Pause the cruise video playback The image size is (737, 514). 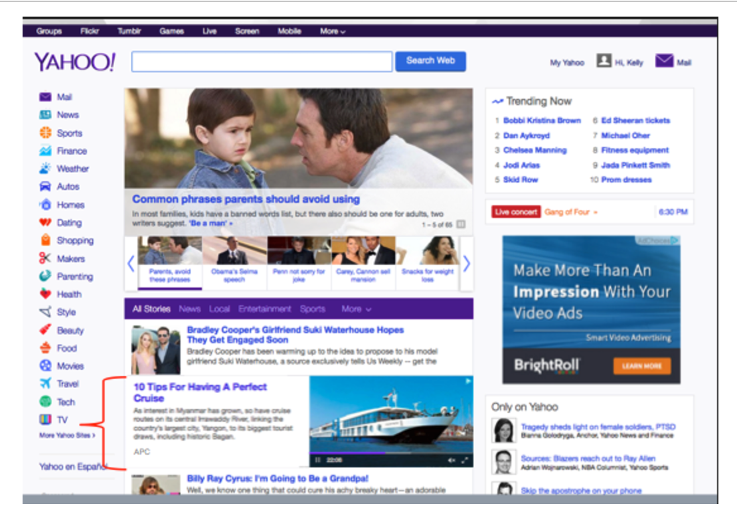318,459
